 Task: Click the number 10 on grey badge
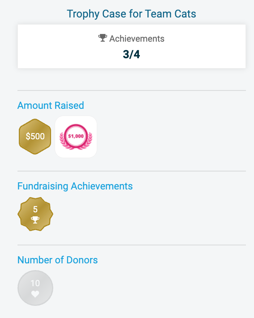[x=35, y=284]
